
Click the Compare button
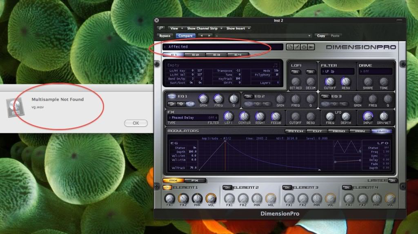pos(185,36)
